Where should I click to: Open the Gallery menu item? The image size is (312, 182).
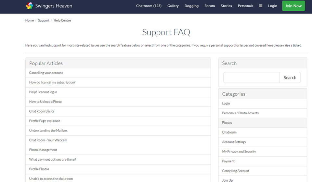coord(173,6)
